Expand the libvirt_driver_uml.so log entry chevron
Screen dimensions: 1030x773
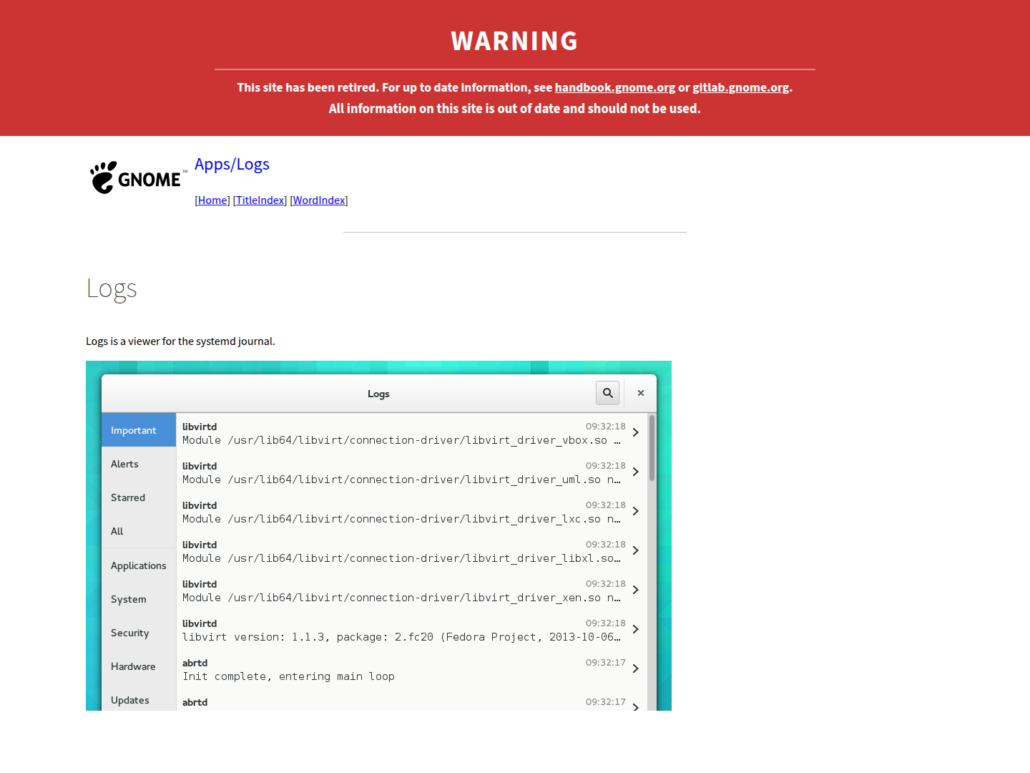(635, 472)
